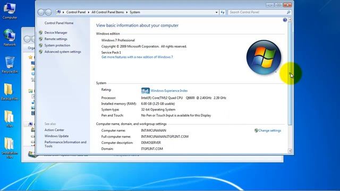
Task: Click the processor value Intel Core 2 Quad
Action: (183, 98)
